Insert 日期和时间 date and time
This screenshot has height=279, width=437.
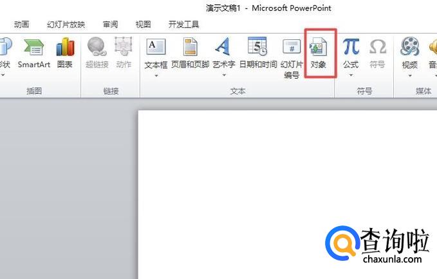coord(257,52)
